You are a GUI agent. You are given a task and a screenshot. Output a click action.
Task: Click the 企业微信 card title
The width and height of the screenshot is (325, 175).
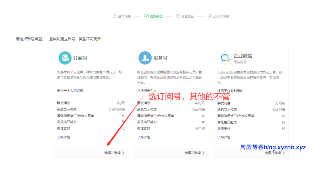[x=243, y=56]
